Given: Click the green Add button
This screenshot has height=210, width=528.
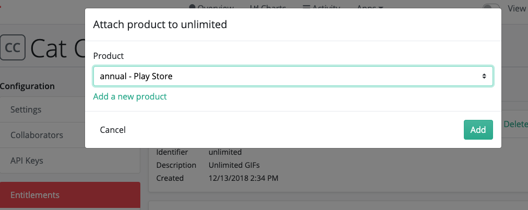Looking at the screenshot, I should tap(478, 130).
